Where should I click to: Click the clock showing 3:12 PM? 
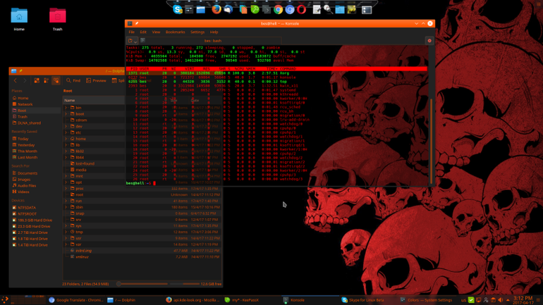point(523,300)
